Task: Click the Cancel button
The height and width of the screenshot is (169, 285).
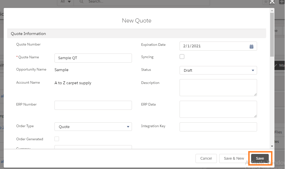Action: (206, 158)
